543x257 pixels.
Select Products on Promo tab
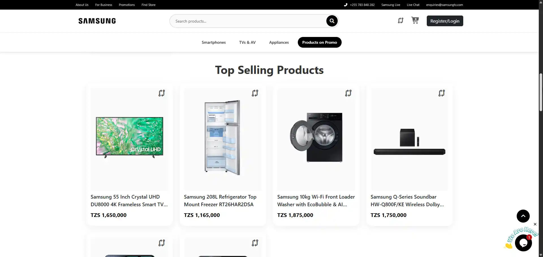[x=320, y=42]
